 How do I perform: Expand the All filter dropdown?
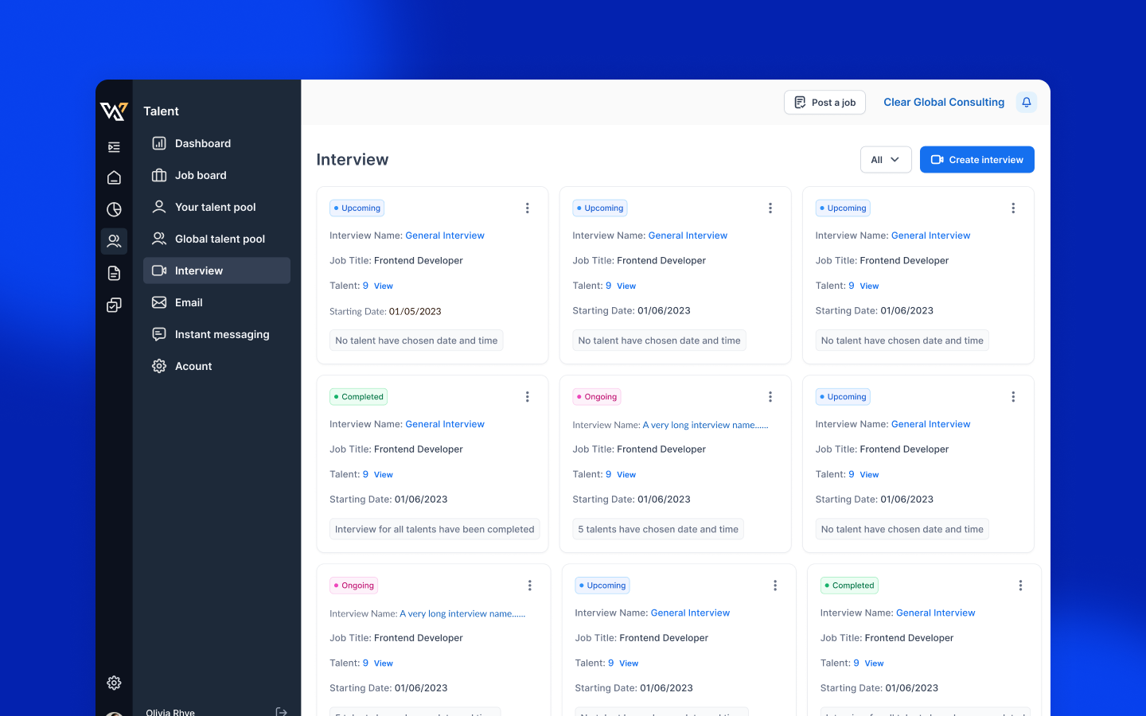click(886, 159)
